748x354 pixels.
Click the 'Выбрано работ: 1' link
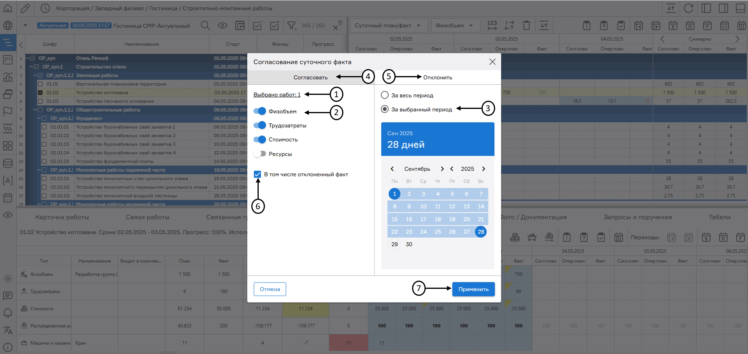click(277, 94)
